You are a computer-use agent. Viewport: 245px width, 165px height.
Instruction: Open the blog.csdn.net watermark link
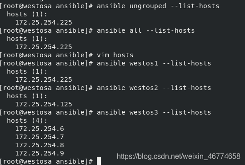click(179, 156)
